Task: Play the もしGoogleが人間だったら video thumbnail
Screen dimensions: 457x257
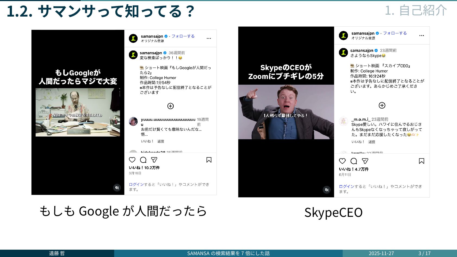Action: pyautogui.click(x=78, y=112)
